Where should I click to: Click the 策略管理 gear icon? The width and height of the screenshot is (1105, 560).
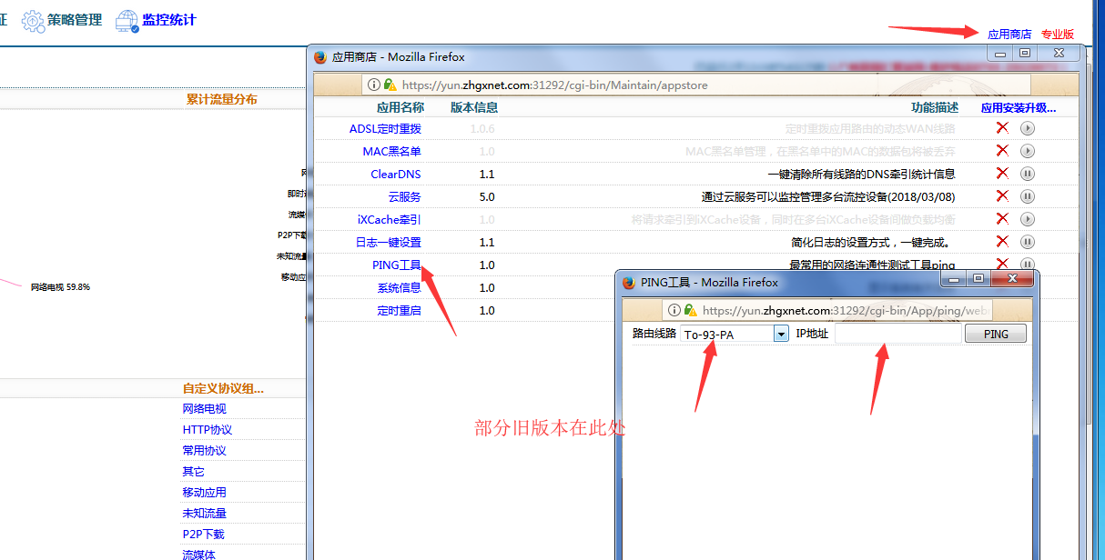pyautogui.click(x=33, y=21)
